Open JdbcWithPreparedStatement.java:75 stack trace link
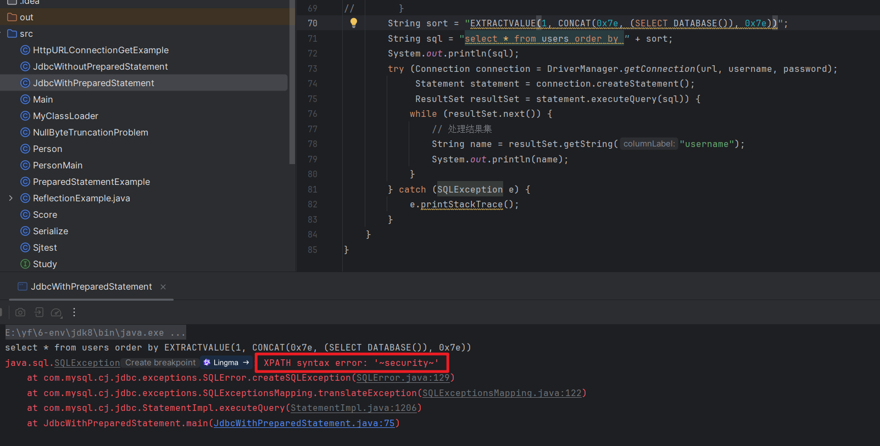This screenshot has width=880, height=446. 304,424
